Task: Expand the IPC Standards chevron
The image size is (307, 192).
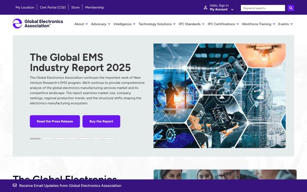Action: [203, 24]
